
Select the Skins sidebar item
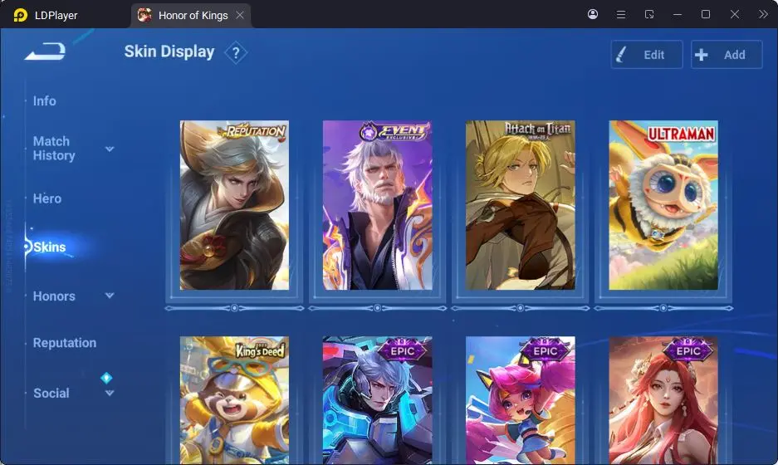50,247
